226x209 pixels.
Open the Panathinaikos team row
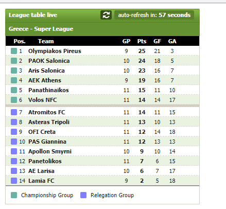pyautogui.click(x=102, y=90)
